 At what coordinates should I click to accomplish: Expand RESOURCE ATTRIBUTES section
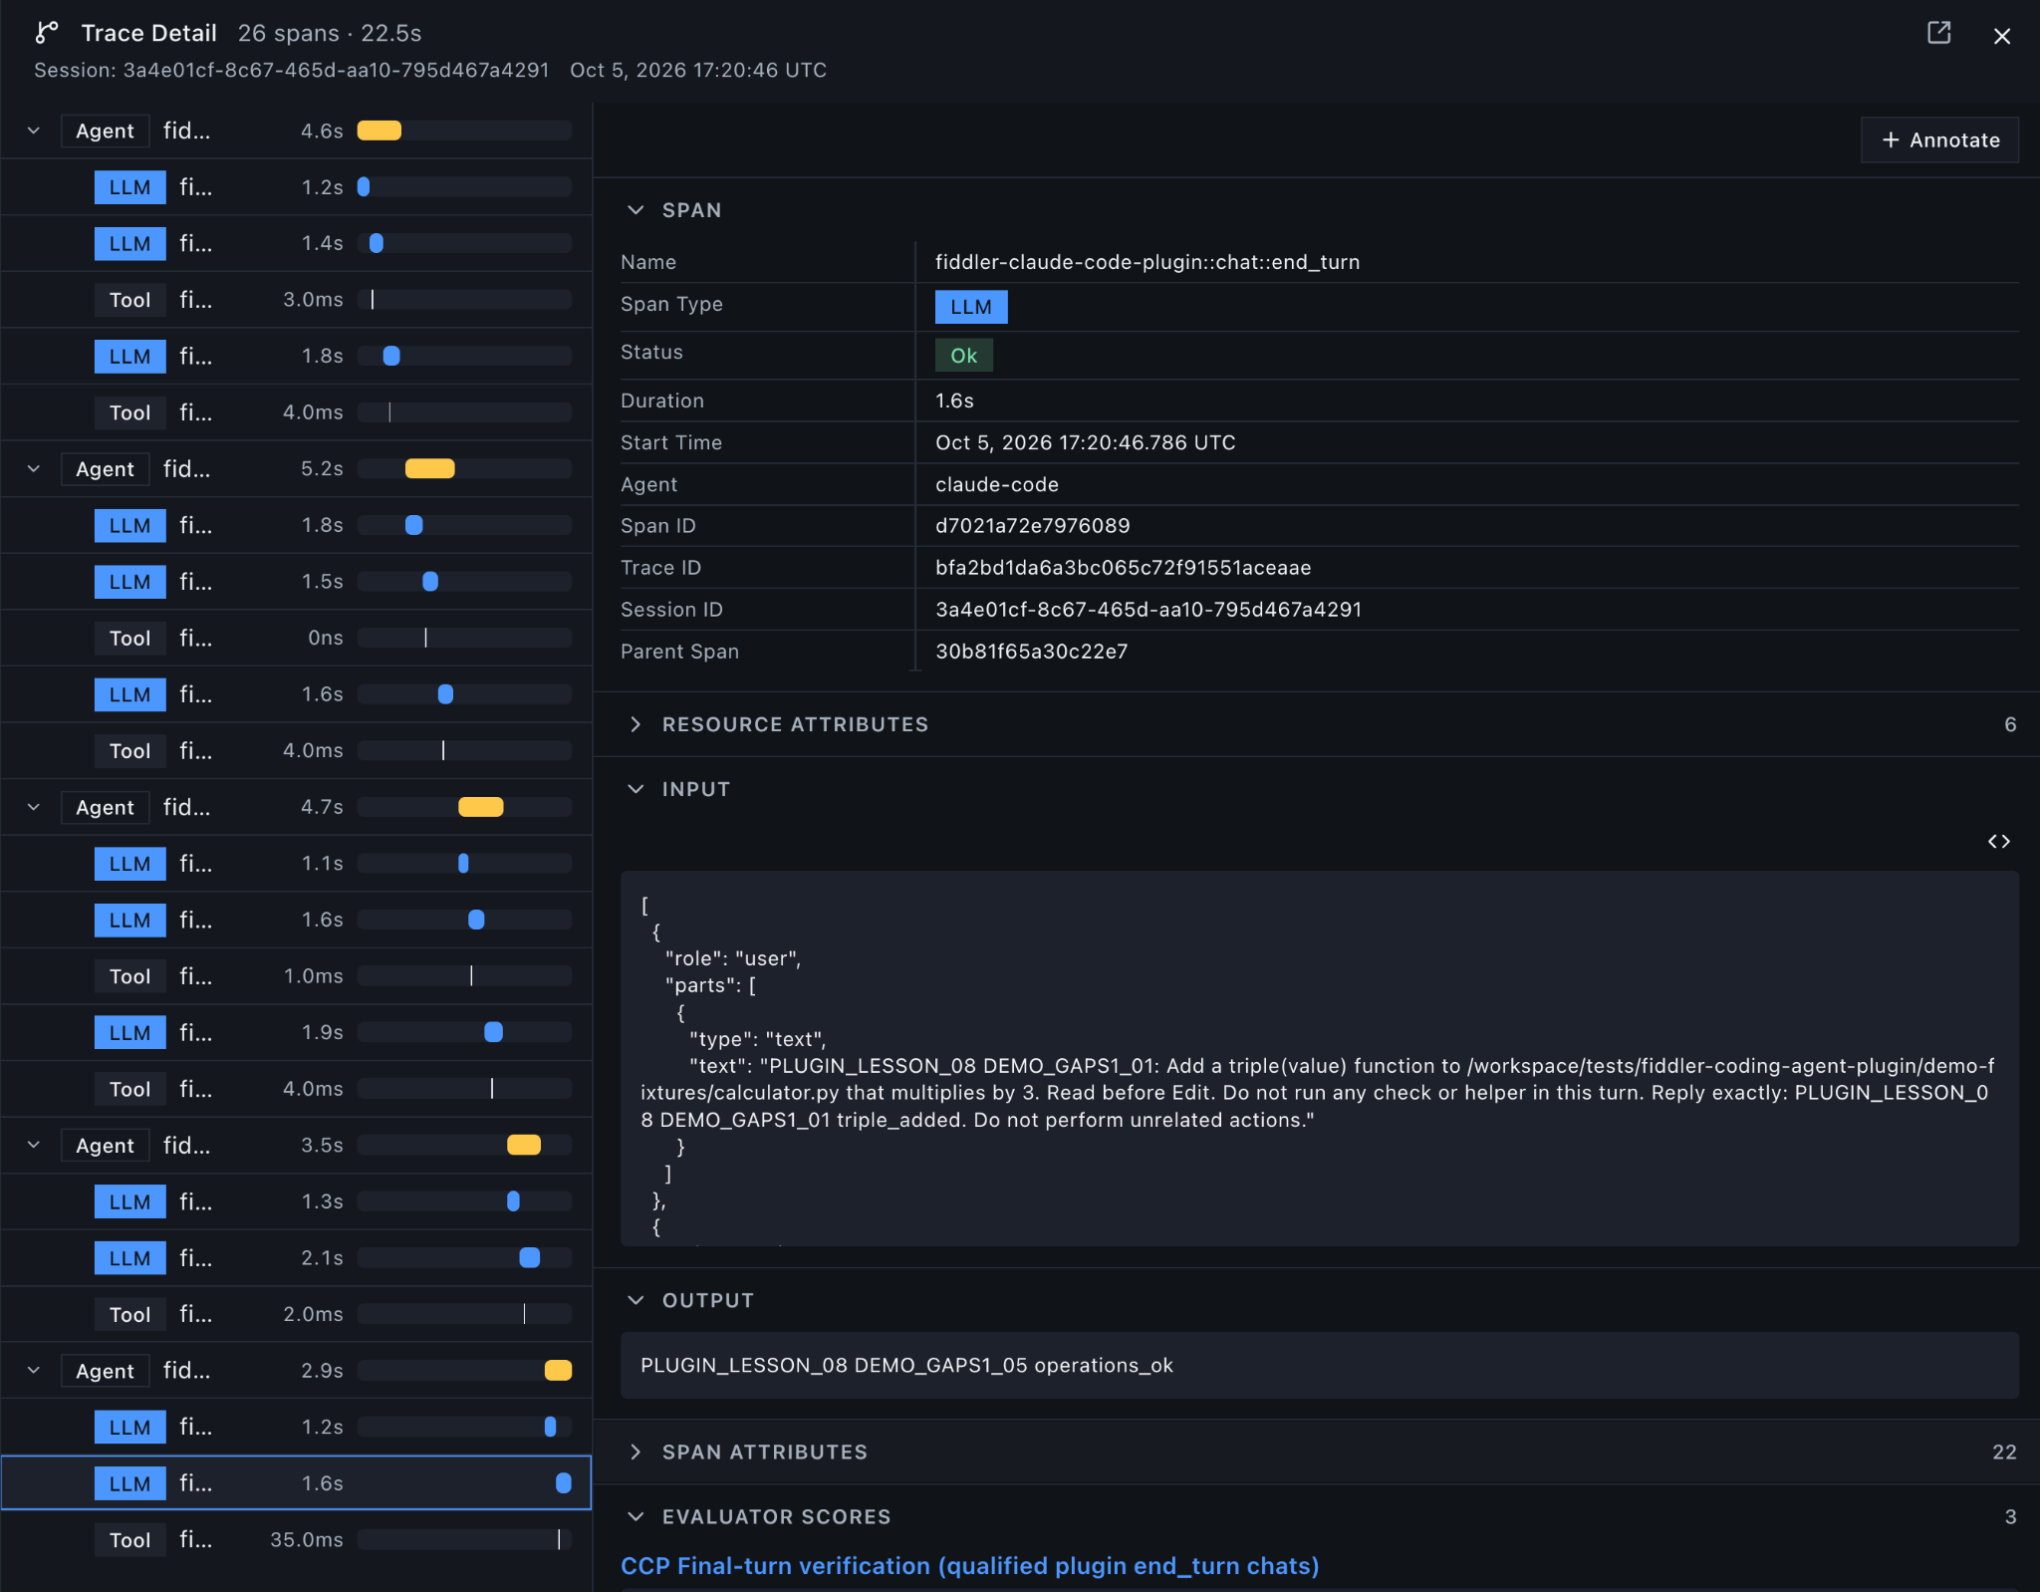(636, 724)
